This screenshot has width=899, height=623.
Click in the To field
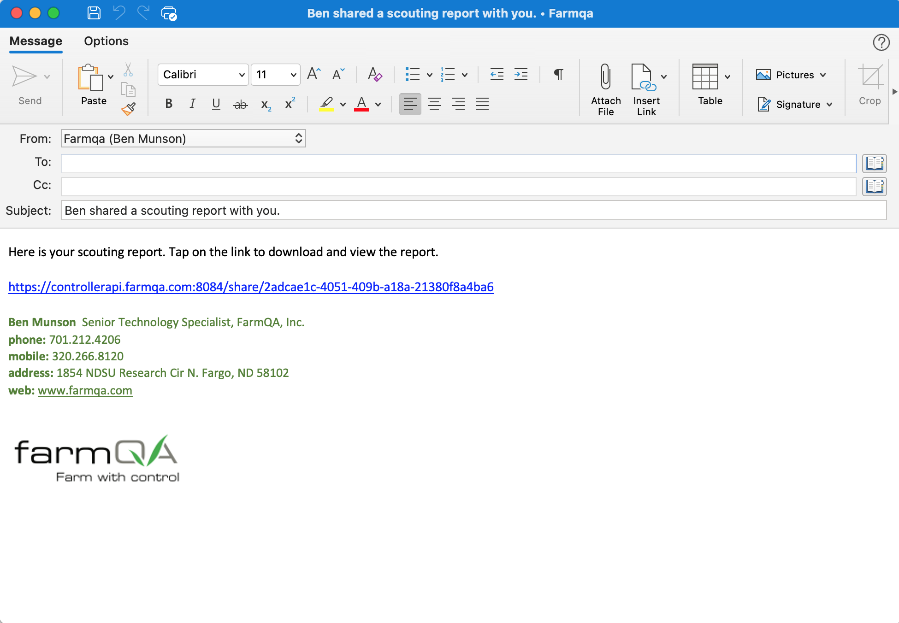click(x=458, y=164)
